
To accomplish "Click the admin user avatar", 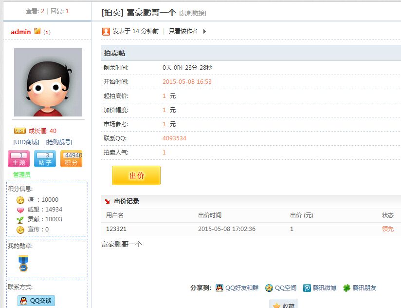I will click(49, 82).
